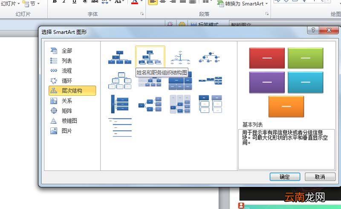Select the Hierarchy List two-column layout
Image resolution: width=341 pixels, height=209 pixels.
pos(210,104)
